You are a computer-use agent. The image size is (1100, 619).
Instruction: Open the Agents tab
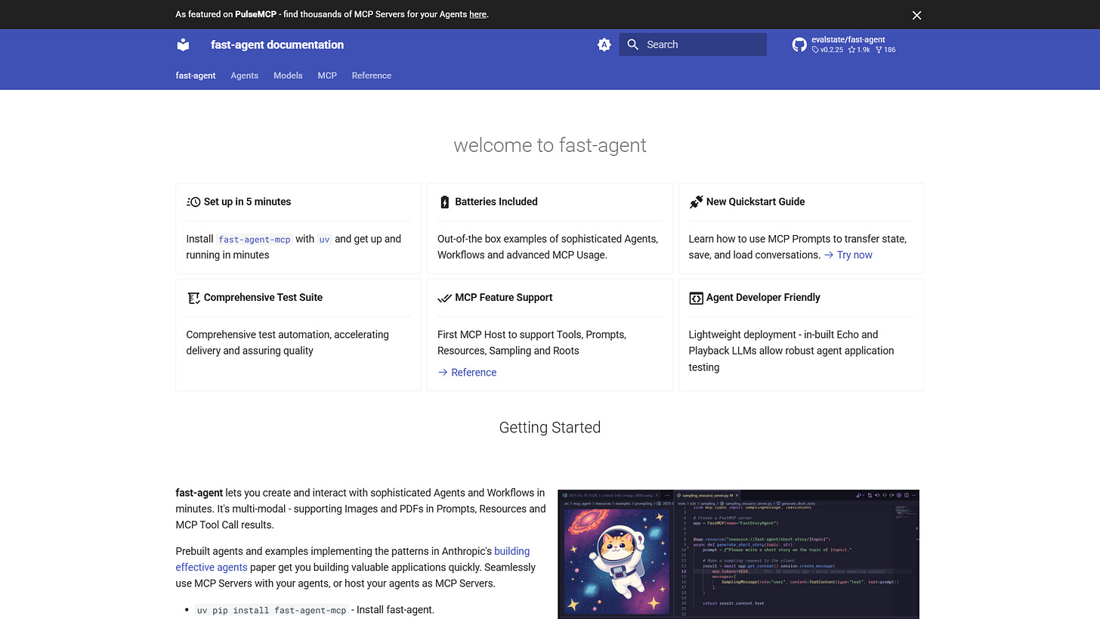[x=245, y=76]
